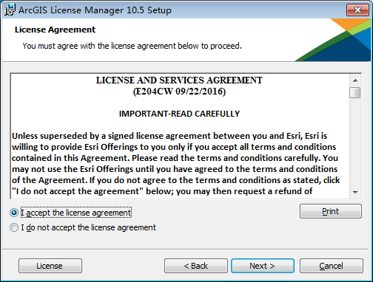This screenshot has height=282, width=373.
Task: Click the bold "License Agreement" header text
Action: (55, 30)
